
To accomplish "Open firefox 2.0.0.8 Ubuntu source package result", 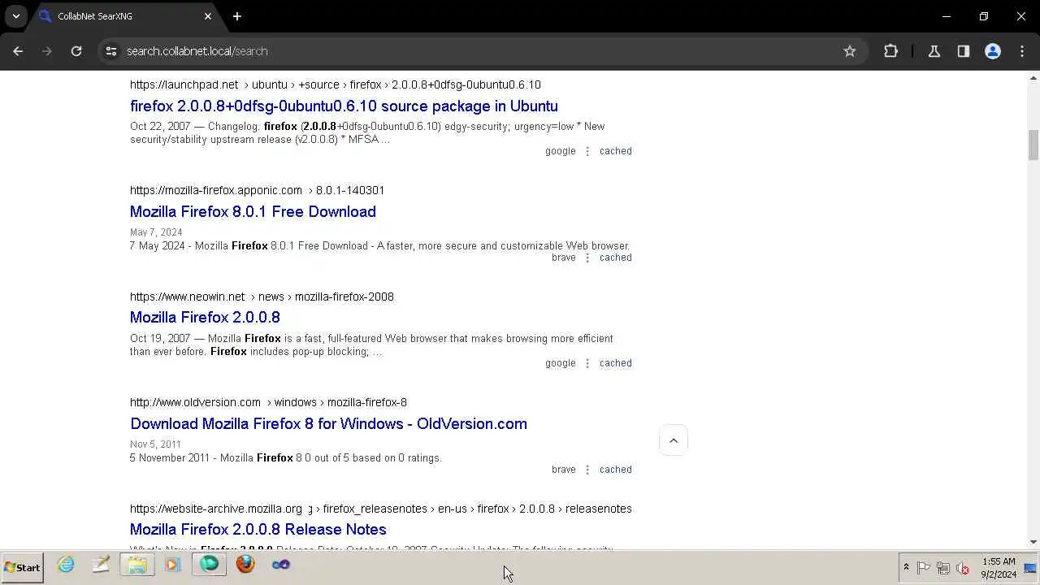I will [344, 106].
